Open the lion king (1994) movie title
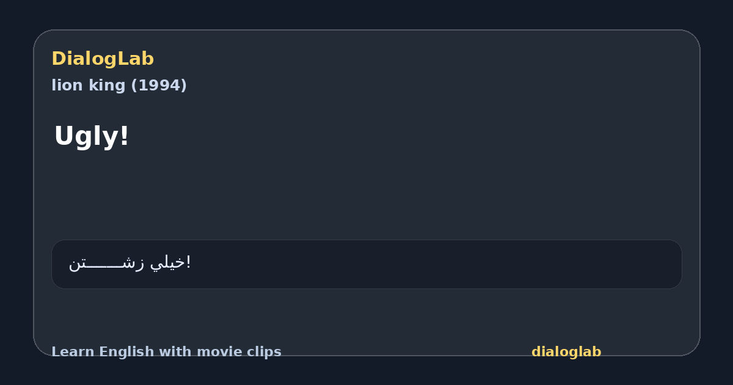The width and height of the screenshot is (733, 385). click(x=119, y=86)
